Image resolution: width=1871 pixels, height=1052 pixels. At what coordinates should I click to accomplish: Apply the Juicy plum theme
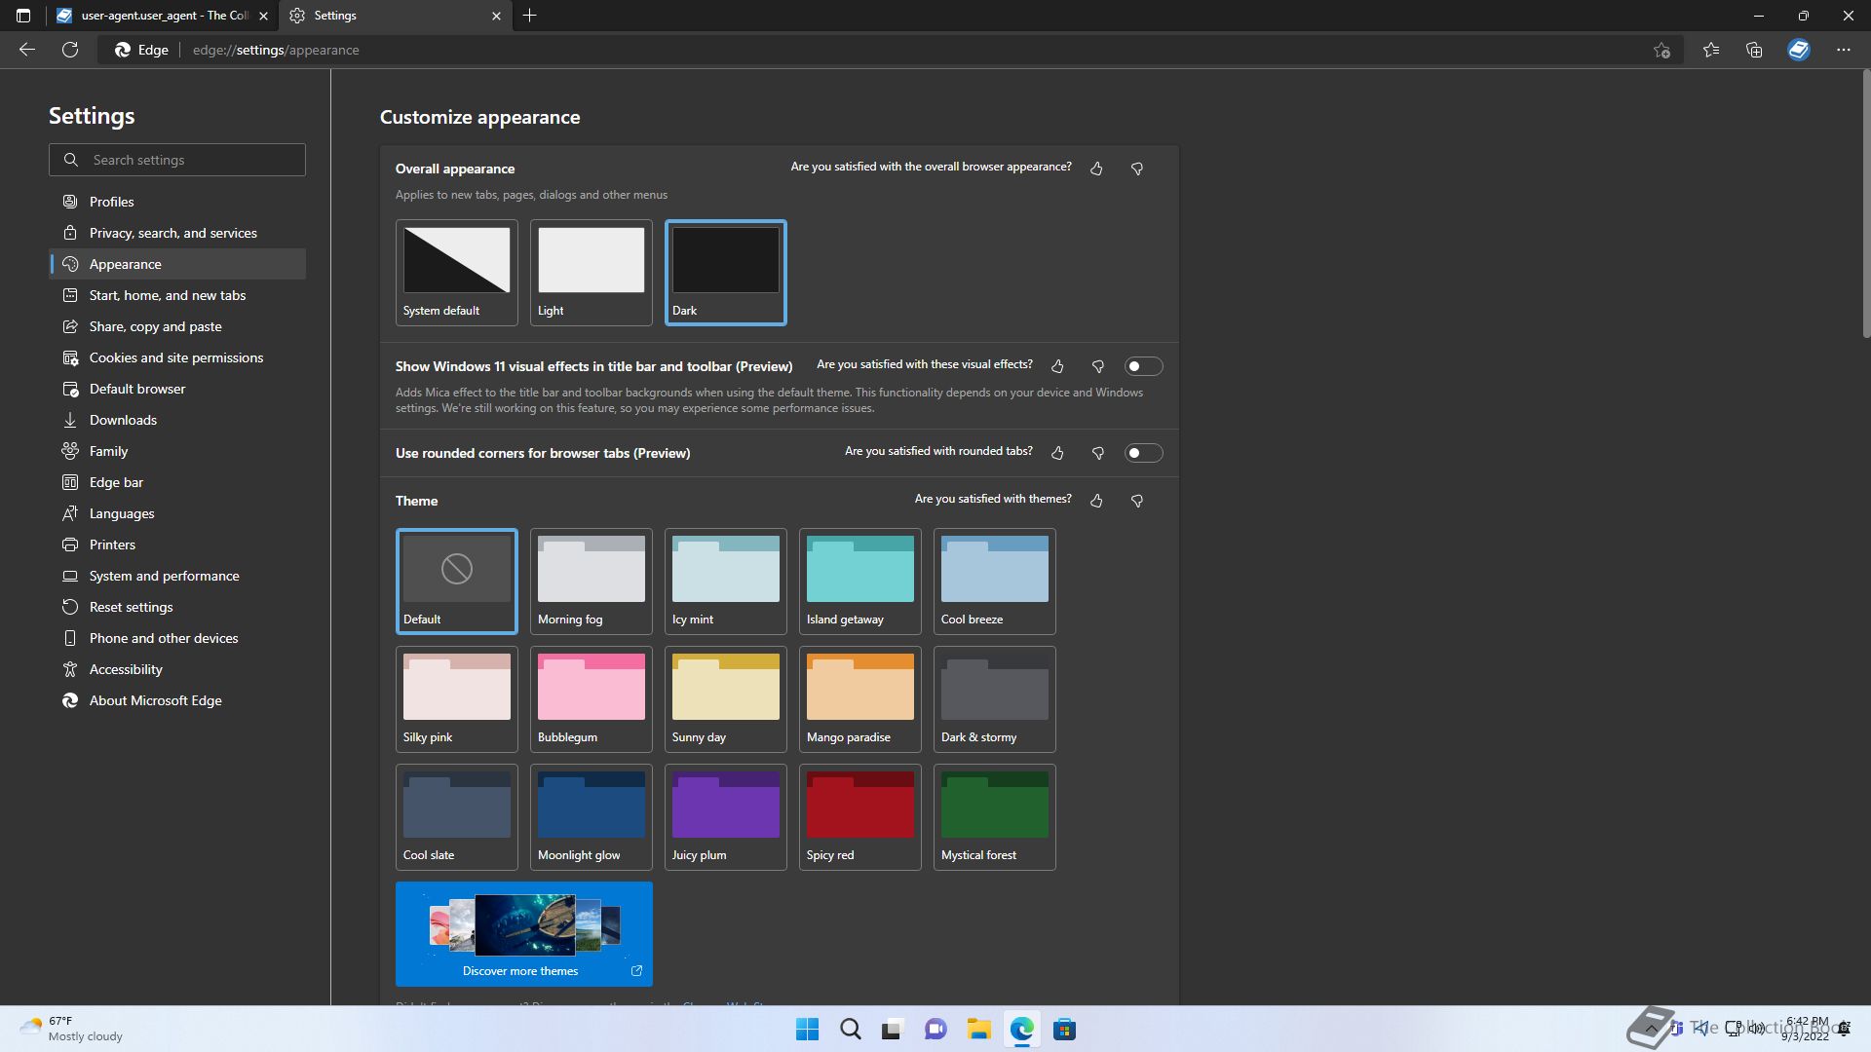click(725, 817)
